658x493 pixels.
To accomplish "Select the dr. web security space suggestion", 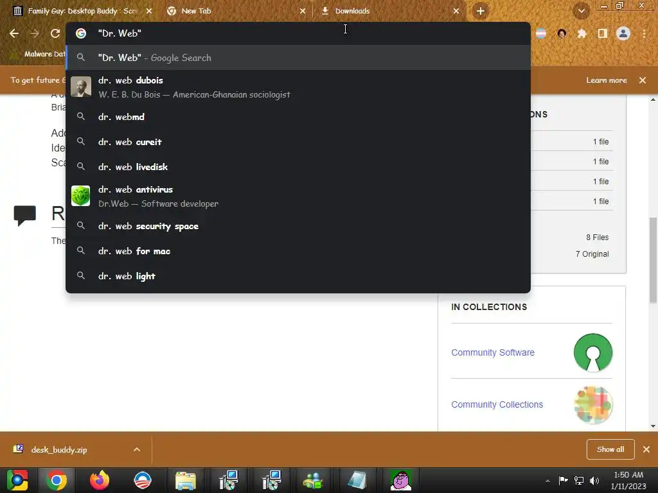I will 298,226.
